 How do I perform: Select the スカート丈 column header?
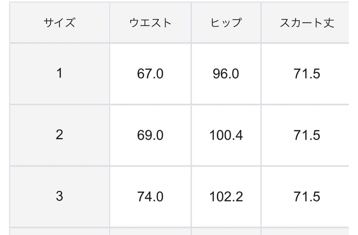307,23
